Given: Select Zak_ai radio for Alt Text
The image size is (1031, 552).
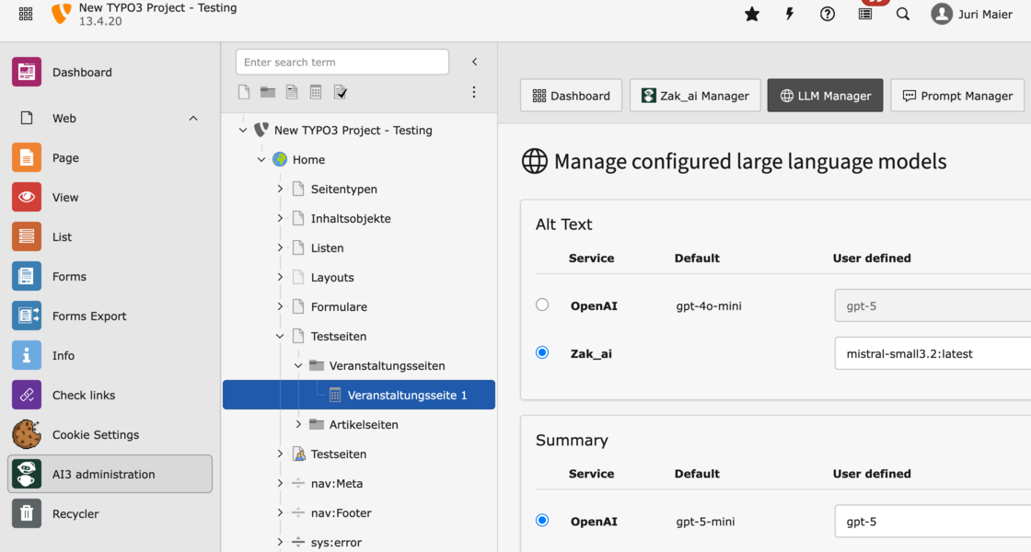Looking at the screenshot, I should click(542, 352).
